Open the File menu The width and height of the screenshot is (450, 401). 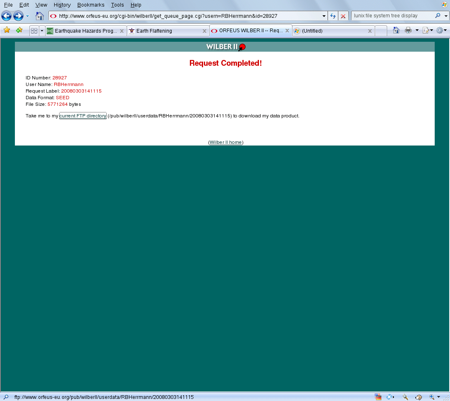pos(8,5)
